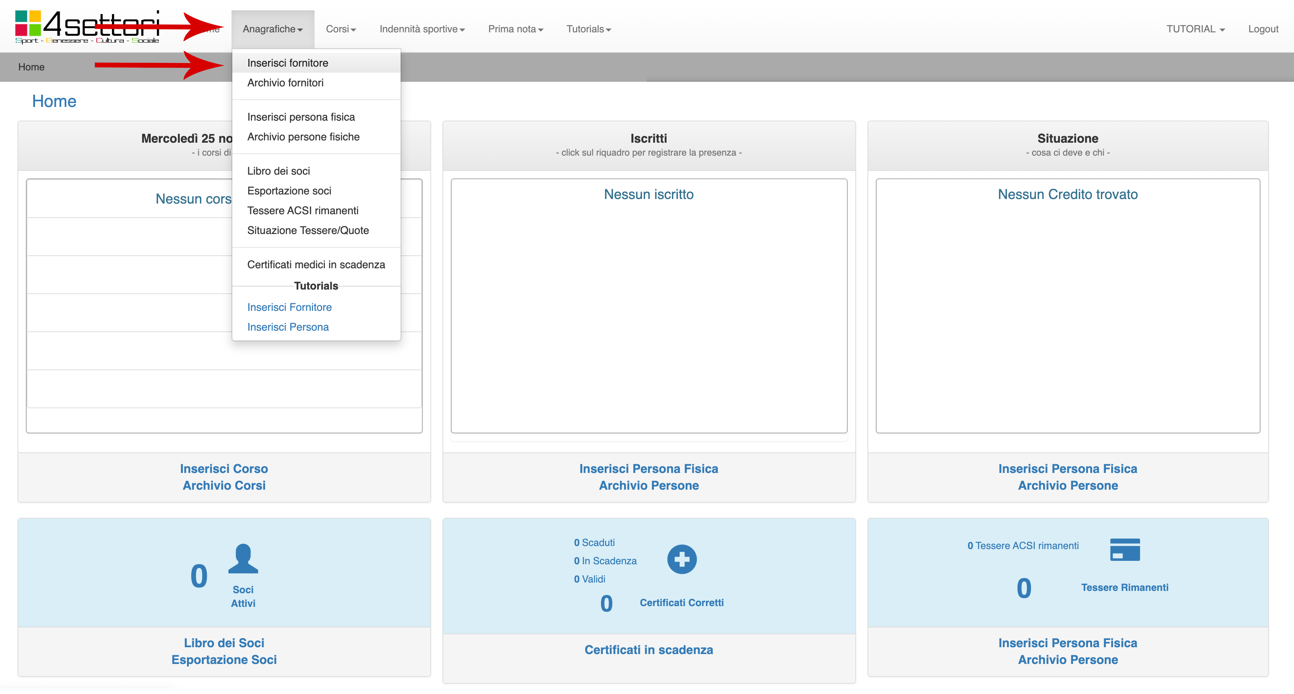The width and height of the screenshot is (1294, 694).
Task: Click Certificati in scadenza link
Action: [x=649, y=649]
